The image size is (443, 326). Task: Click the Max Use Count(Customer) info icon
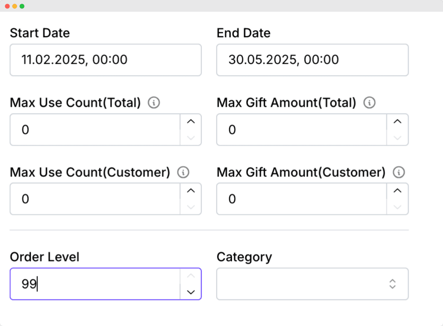tap(183, 172)
